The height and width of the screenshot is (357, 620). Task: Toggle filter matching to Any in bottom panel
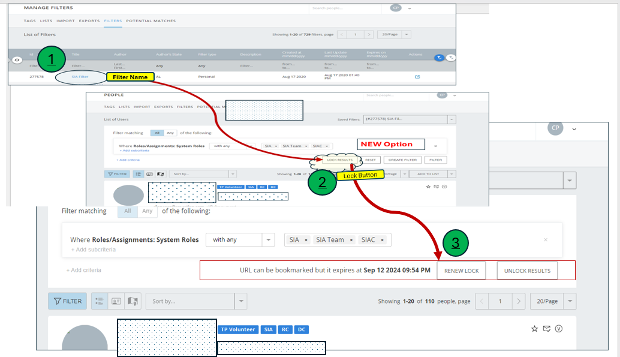pyautogui.click(x=147, y=211)
